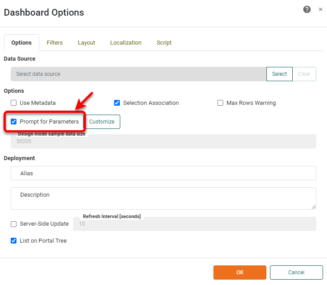Switch to the Options tab
The width and height of the screenshot is (327, 285).
(x=21, y=43)
